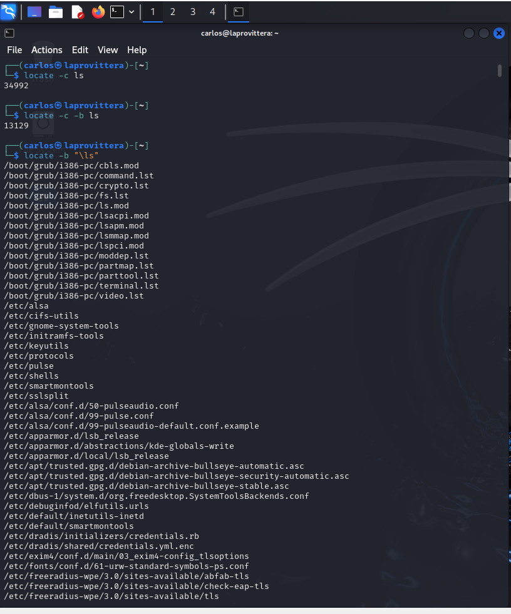The width and height of the screenshot is (511, 614).
Task: Open the Help menu
Action: pyautogui.click(x=137, y=50)
